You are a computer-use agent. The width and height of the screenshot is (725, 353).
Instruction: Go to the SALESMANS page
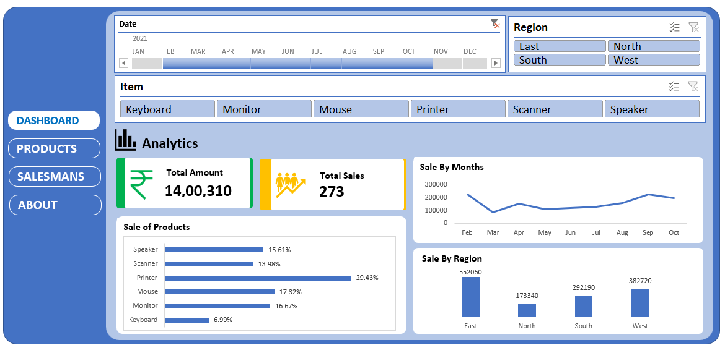(x=54, y=176)
